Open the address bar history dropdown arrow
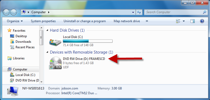 (x=133, y=12)
